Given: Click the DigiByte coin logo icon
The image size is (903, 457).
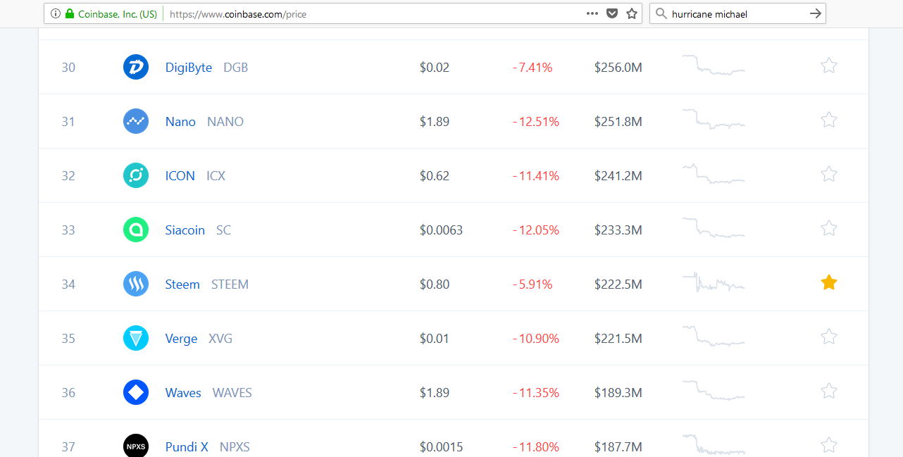Looking at the screenshot, I should [136, 67].
